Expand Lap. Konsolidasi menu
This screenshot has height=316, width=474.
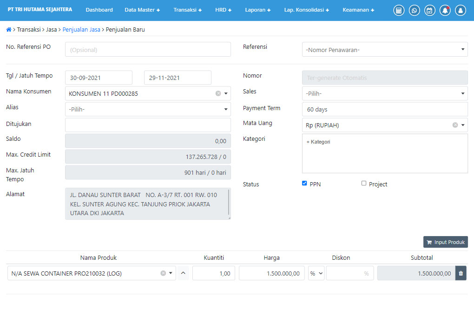point(307,10)
